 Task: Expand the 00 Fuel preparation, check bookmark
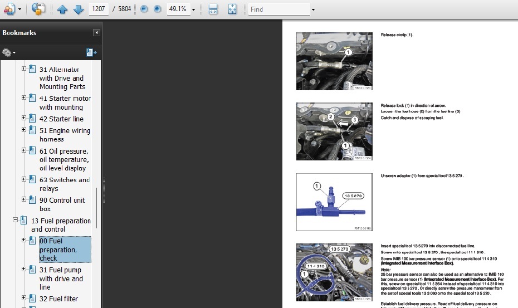pos(24,240)
